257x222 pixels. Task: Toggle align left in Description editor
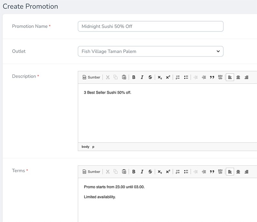(230, 77)
